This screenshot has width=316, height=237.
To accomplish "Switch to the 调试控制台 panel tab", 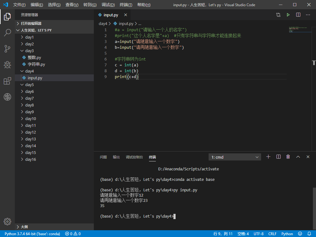I will [x=134, y=157].
